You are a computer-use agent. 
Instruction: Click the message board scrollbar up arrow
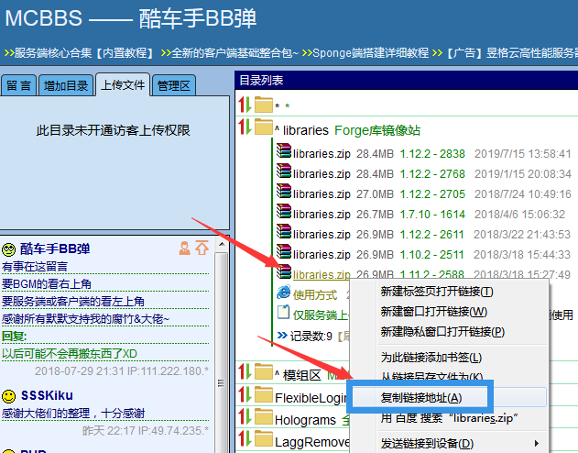pos(222,244)
